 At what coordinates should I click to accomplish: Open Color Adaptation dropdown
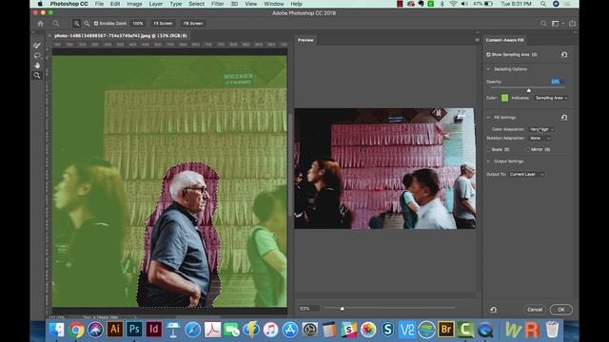[541, 129]
